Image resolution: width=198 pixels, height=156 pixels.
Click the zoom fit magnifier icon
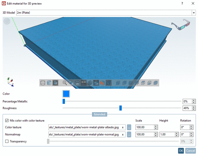point(65,83)
